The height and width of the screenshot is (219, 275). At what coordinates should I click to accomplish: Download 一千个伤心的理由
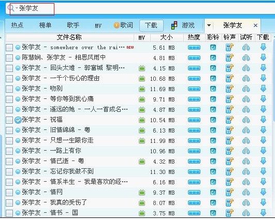(263, 78)
